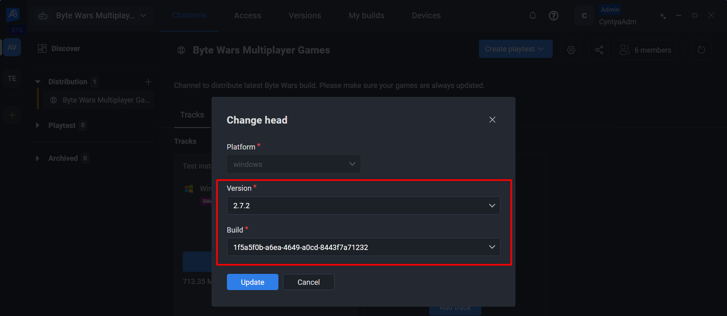Open channel settings gear icon
The width and height of the screenshot is (727, 316).
(571, 50)
